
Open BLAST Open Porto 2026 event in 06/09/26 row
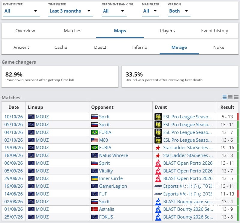coord(188,163)
